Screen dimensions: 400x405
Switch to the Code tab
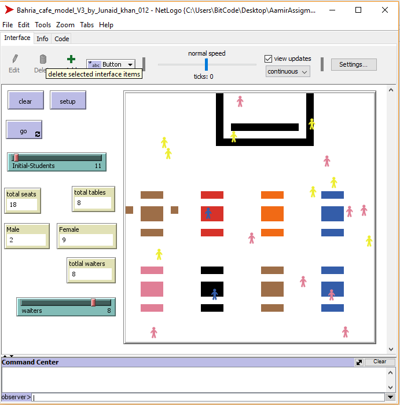click(61, 39)
